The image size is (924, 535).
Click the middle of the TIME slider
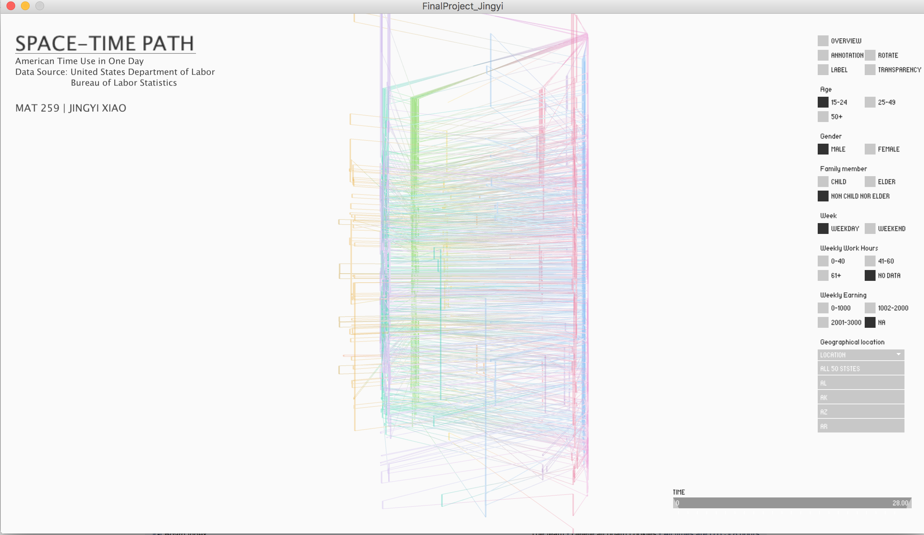tap(792, 503)
